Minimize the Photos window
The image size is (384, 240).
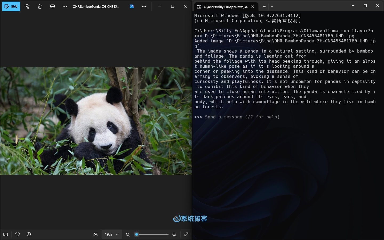coord(160,6)
